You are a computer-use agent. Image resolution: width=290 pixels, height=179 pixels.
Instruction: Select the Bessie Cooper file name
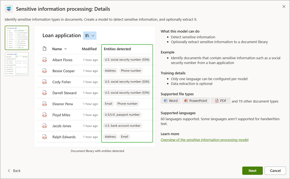click(63, 71)
